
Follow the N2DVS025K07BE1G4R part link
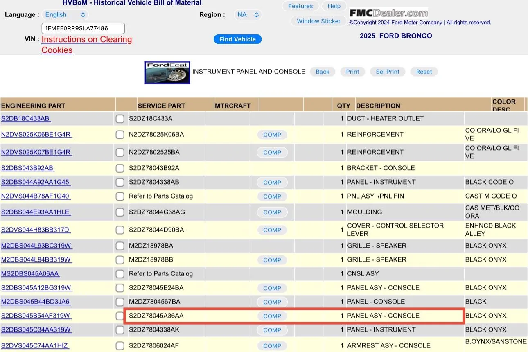pos(36,152)
